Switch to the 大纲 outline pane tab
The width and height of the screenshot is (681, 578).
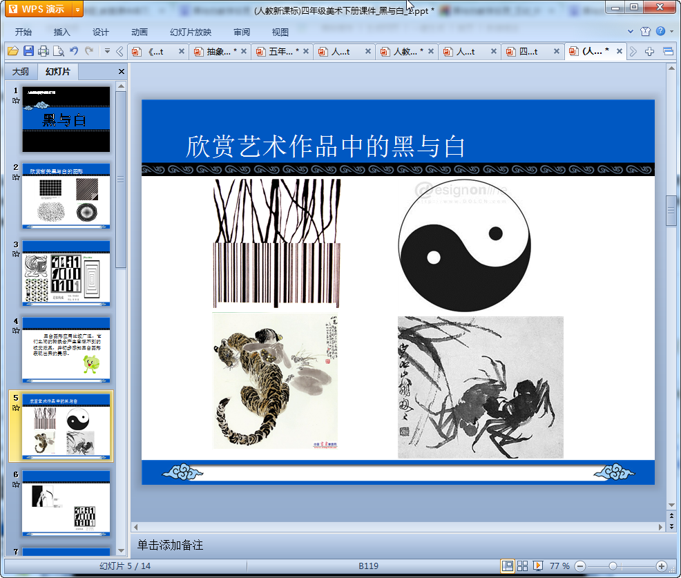click(21, 72)
